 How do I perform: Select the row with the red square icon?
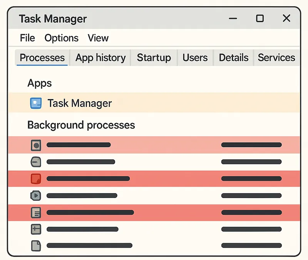click(x=154, y=178)
